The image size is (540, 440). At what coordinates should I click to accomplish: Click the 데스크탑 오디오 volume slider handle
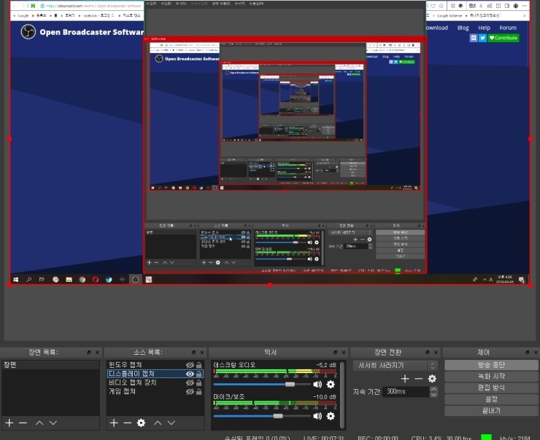290,385
